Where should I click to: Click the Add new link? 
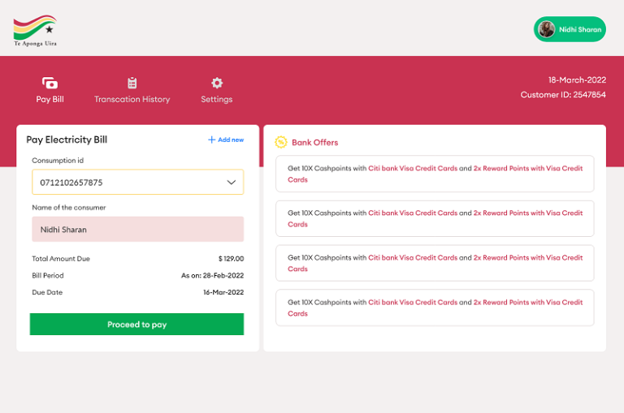[231, 140]
